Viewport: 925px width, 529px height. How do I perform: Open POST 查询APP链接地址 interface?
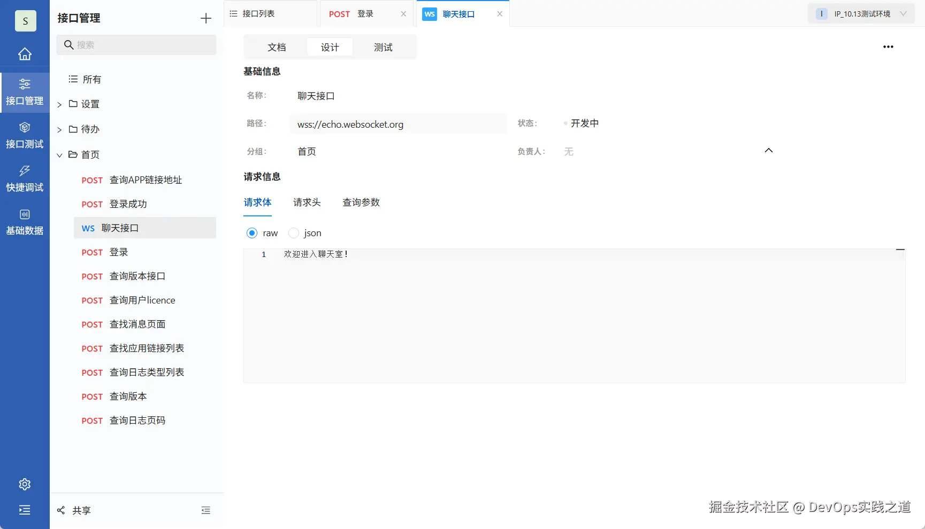145,180
